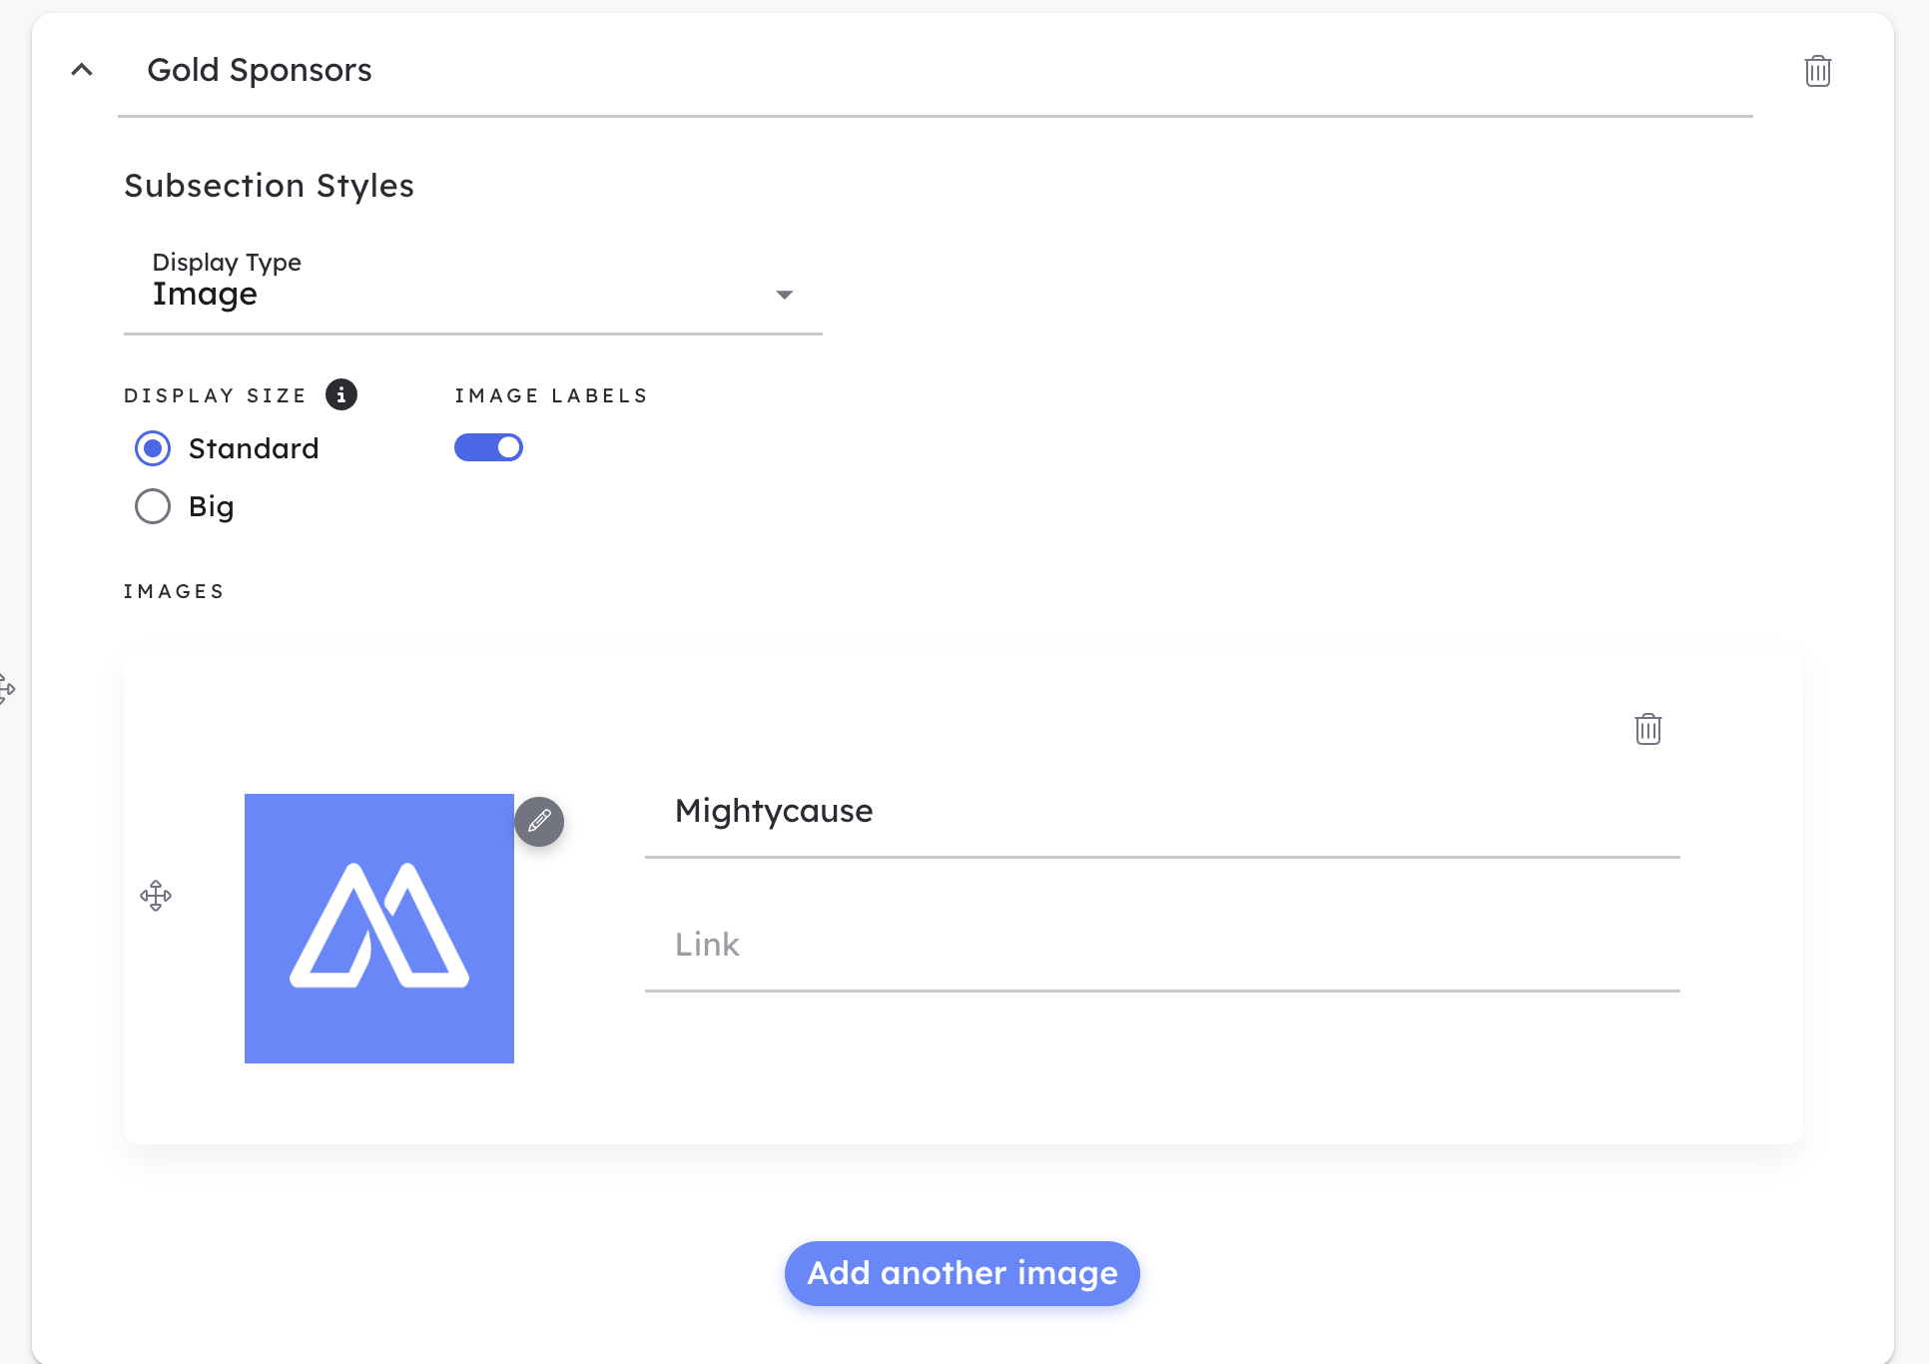Viewport: 1929px width, 1364px height.
Task: Click the Display Size info icon
Action: pyautogui.click(x=340, y=394)
